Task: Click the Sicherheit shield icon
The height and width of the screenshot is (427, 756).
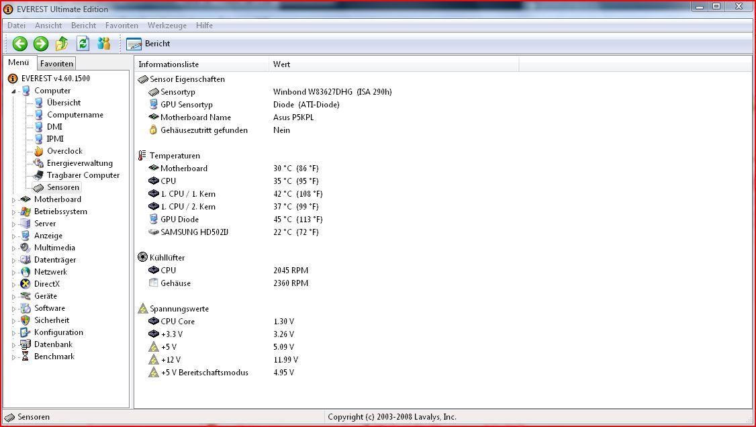Action: tap(26, 320)
